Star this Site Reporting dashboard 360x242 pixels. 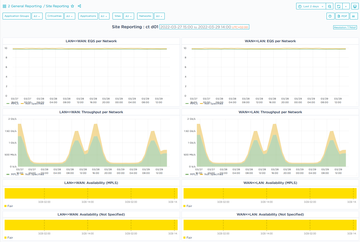(72, 6)
